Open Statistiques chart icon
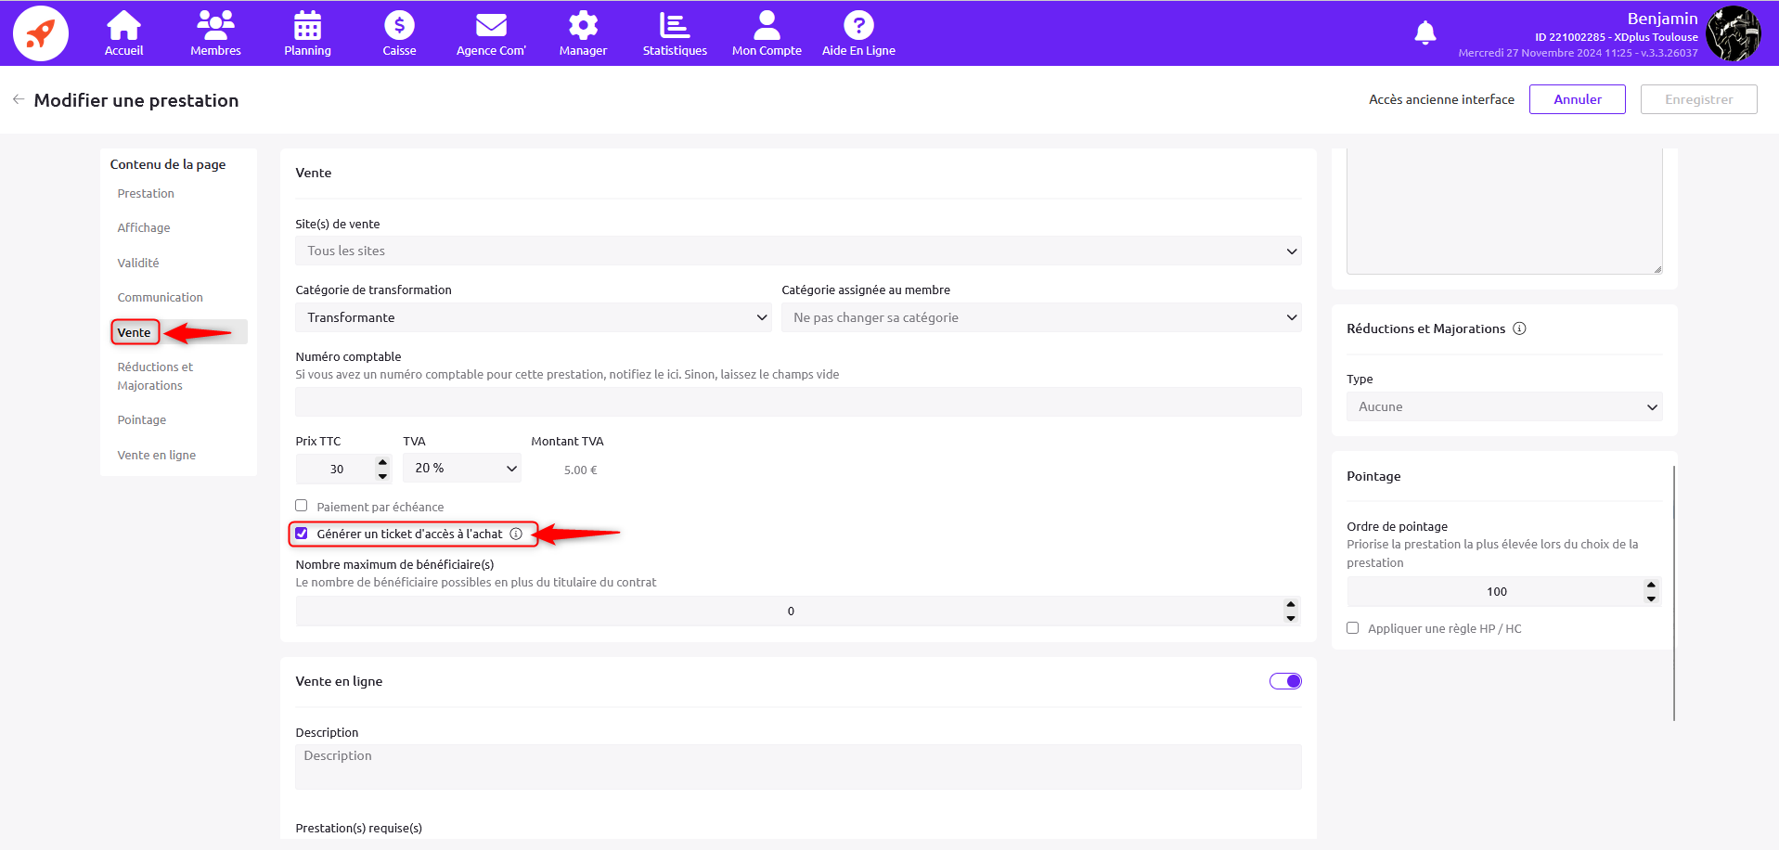This screenshot has width=1779, height=850. (675, 26)
